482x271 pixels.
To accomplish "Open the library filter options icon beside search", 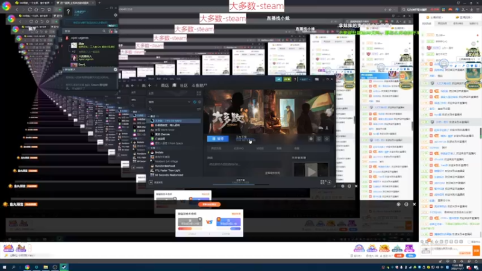I will click(x=199, y=109).
